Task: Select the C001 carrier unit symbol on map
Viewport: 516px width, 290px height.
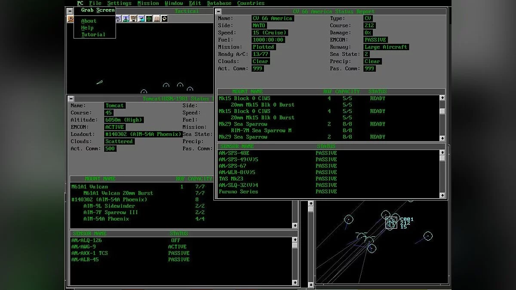Action: click(x=391, y=222)
